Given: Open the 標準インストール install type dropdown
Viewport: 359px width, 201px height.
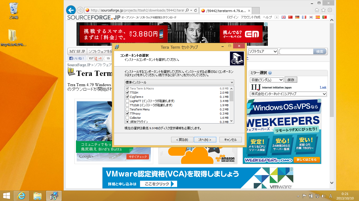Looking at the screenshot, I should pyautogui.click(x=179, y=82).
